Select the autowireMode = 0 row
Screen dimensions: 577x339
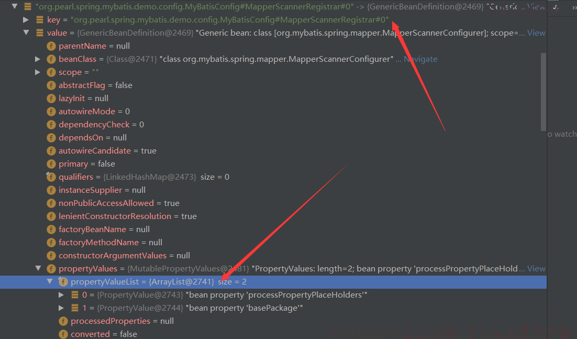pyautogui.click(x=273, y=112)
